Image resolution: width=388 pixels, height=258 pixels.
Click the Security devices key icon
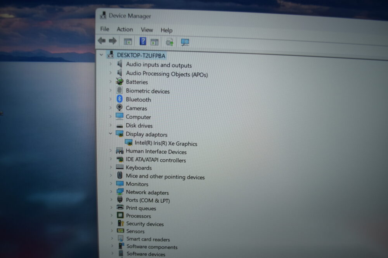point(121,223)
